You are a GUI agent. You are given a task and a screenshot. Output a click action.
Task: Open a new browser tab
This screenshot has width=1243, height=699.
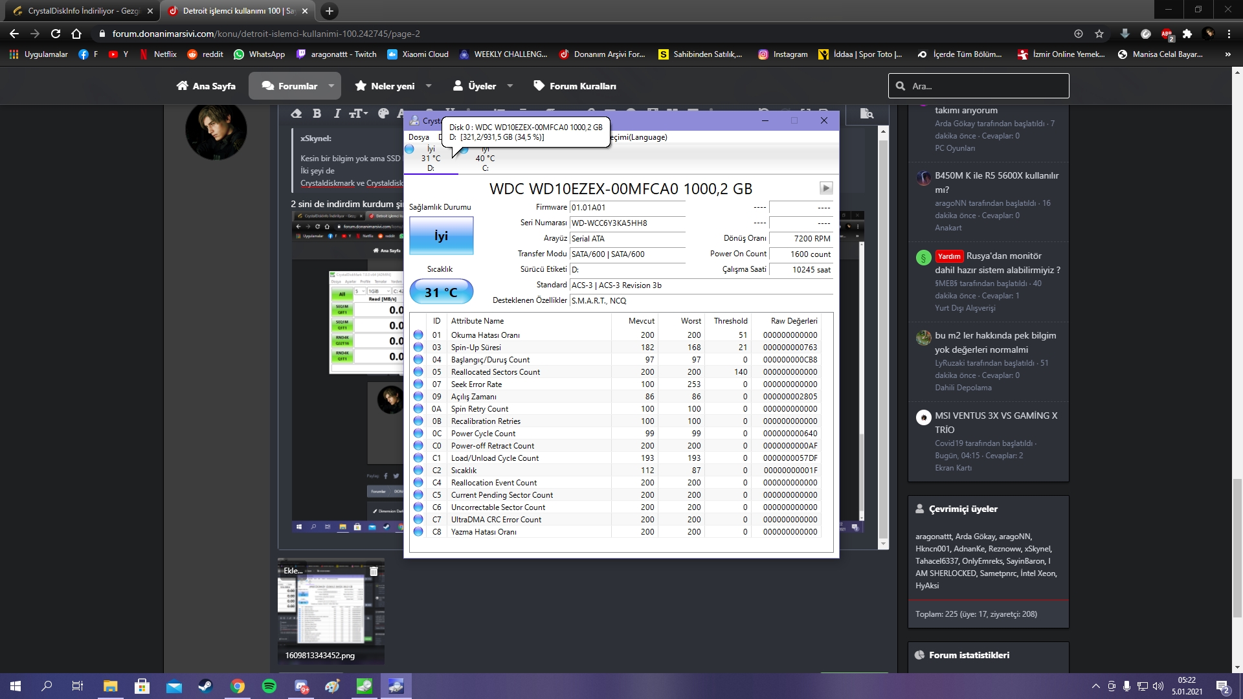(329, 11)
